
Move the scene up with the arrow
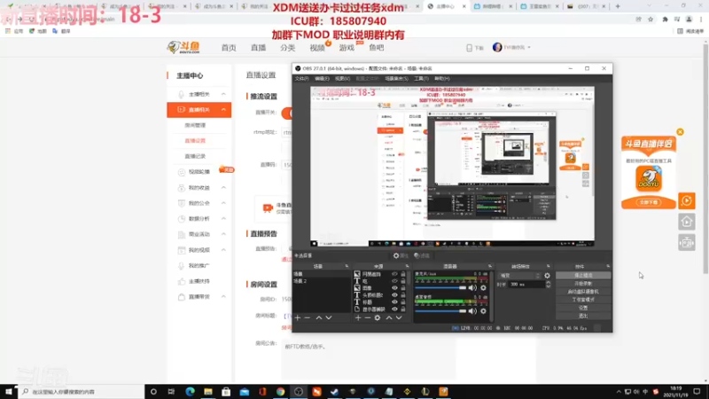coord(319,318)
